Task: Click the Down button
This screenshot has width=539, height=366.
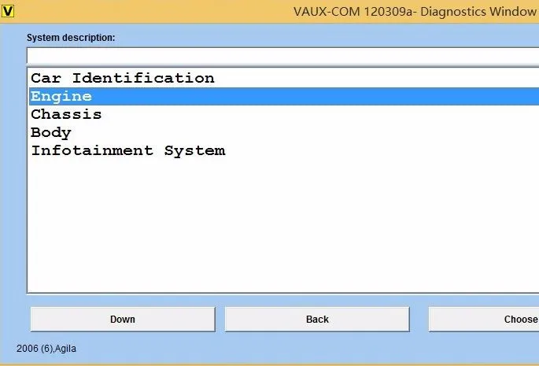Action: [123, 320]
